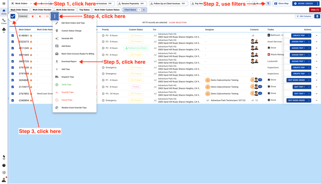
Task: Click the Show Map button
Action: click(x=282, y=3)
